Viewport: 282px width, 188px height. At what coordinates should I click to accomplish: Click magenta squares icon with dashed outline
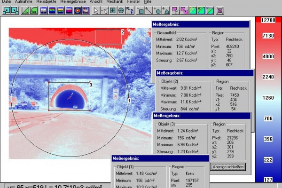(x=176, y=11)
